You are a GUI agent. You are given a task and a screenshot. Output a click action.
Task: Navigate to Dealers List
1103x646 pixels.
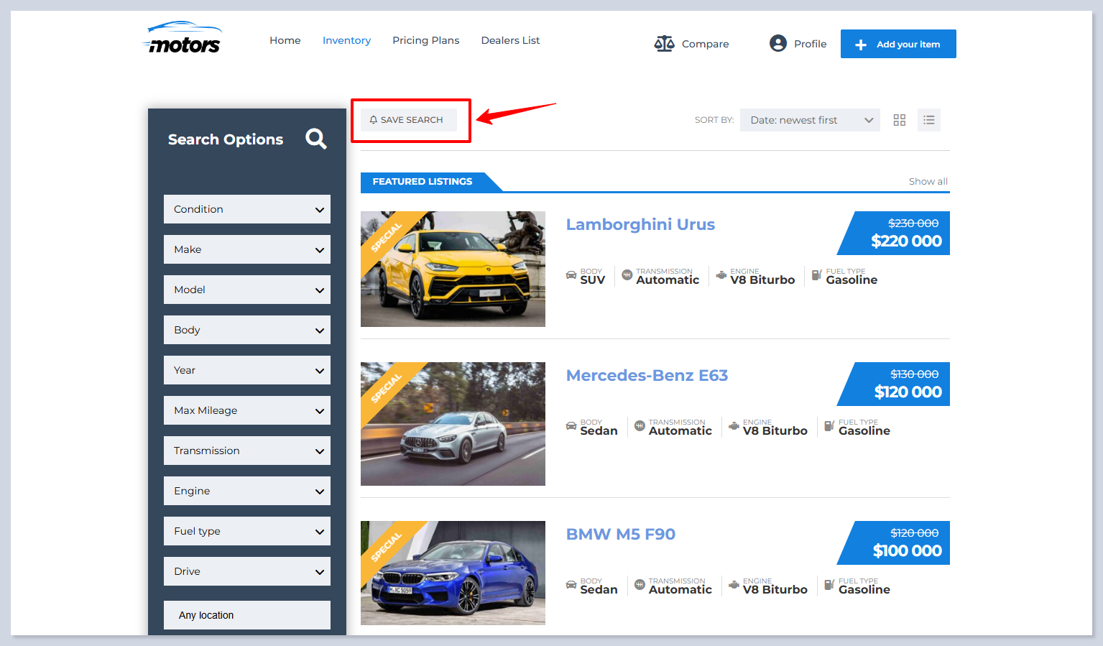coord(510,40)
